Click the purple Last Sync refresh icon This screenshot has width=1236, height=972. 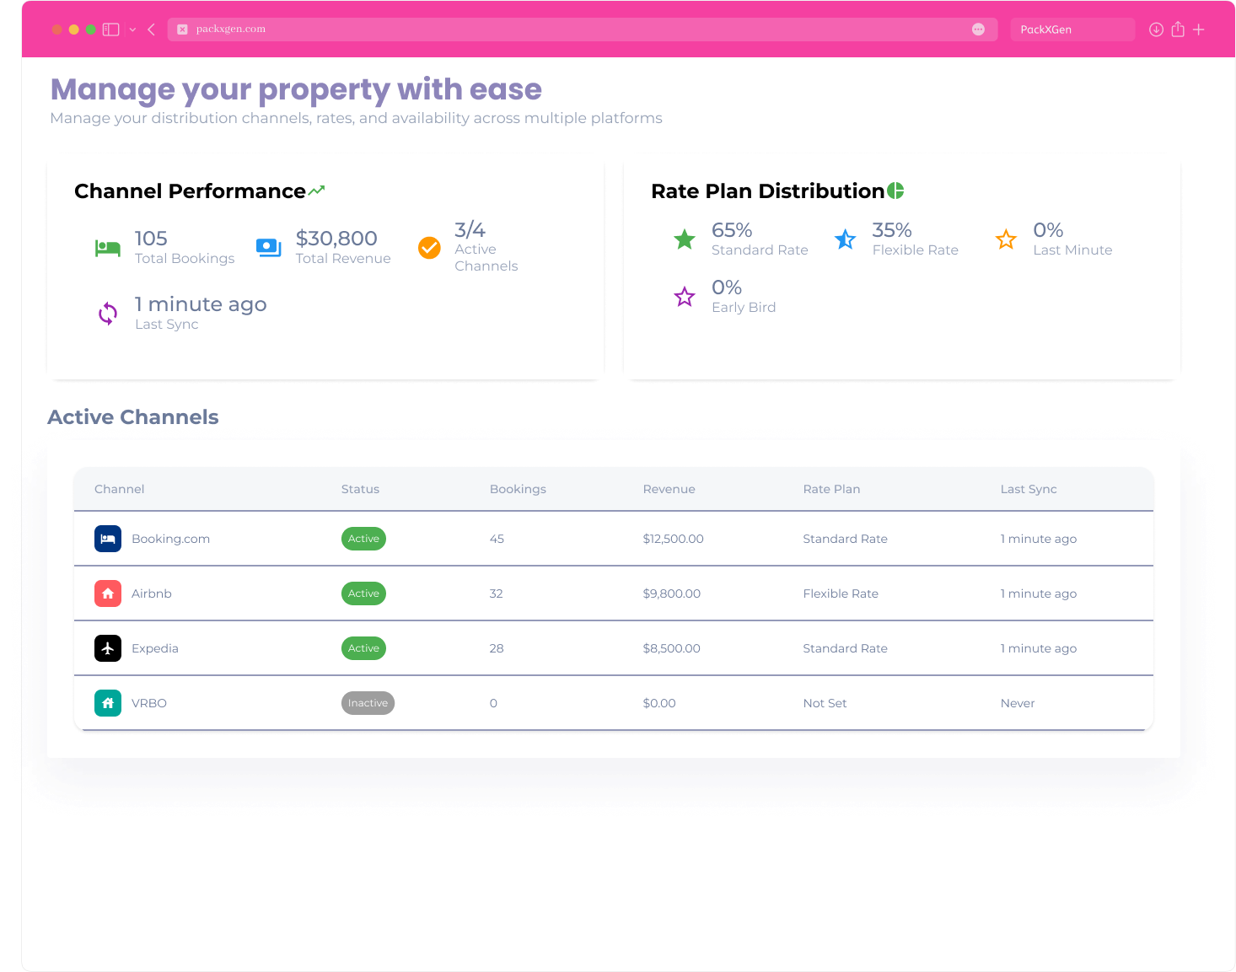pos(108,314)
